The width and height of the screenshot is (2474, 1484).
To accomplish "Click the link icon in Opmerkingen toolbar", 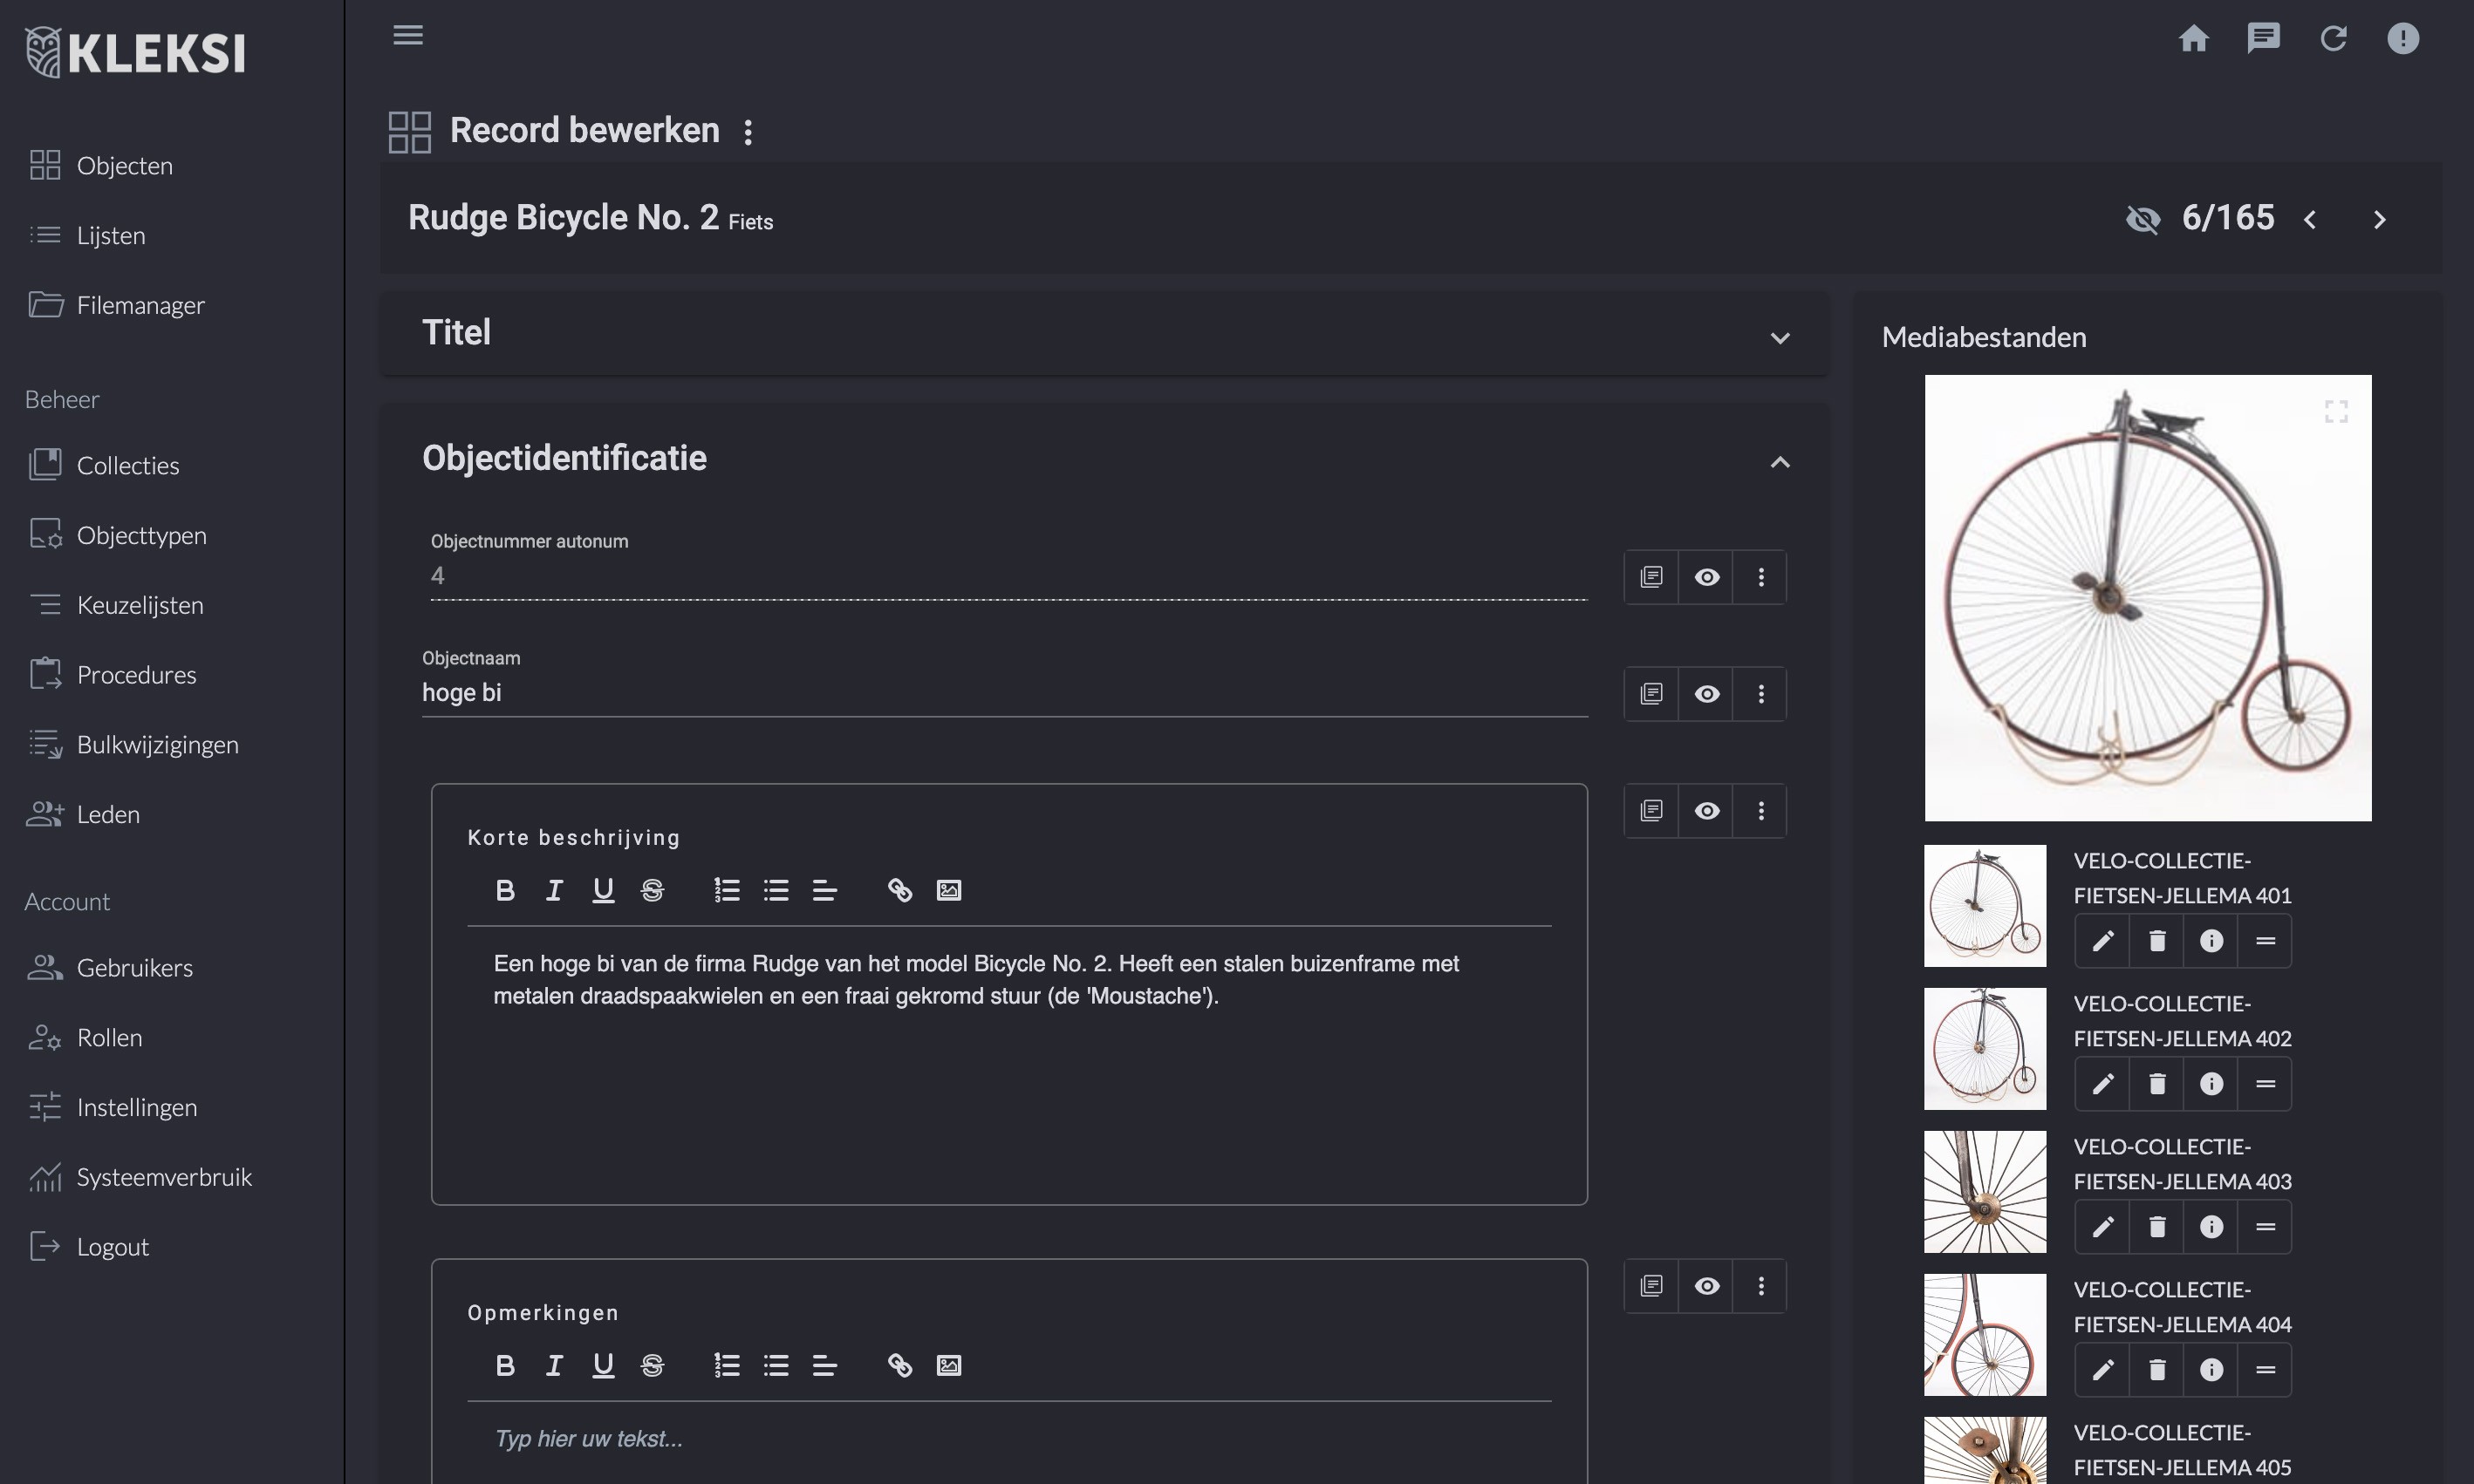I will point(901,1365).
